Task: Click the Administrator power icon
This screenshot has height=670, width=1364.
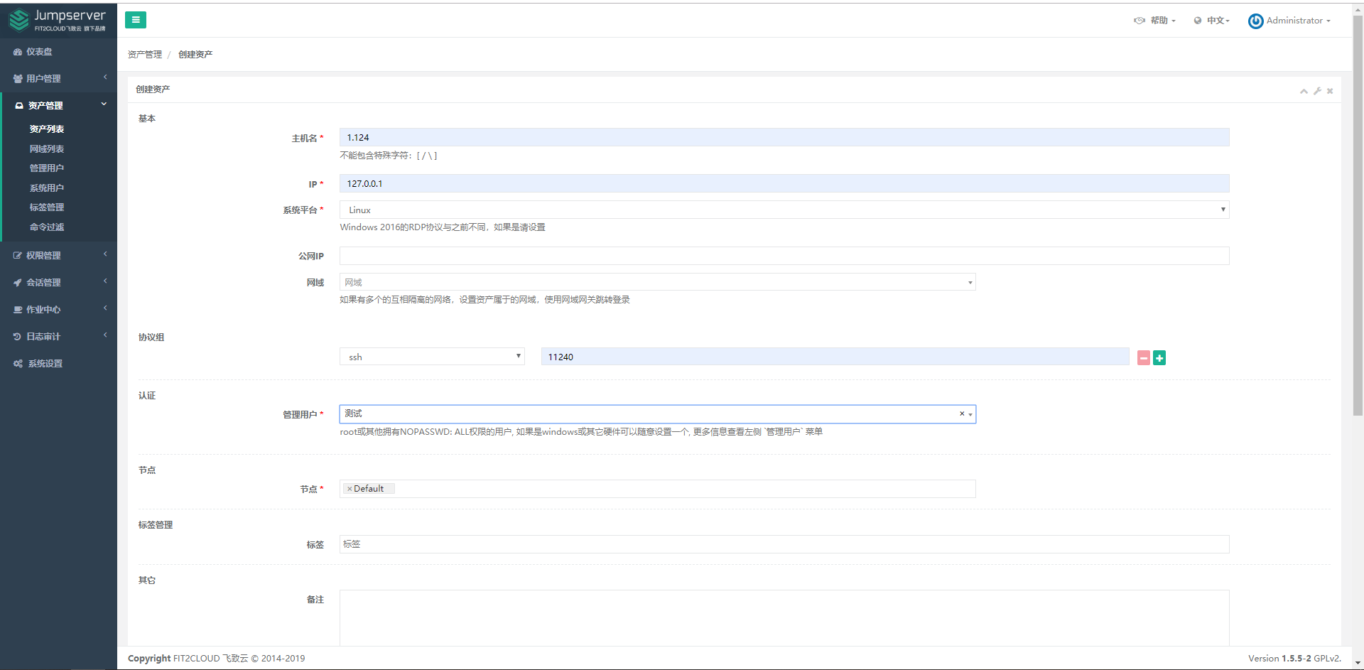Action: point(1255,21)
